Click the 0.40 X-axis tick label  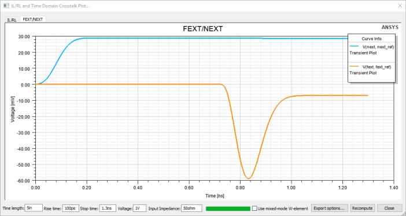tap(138, 187)
